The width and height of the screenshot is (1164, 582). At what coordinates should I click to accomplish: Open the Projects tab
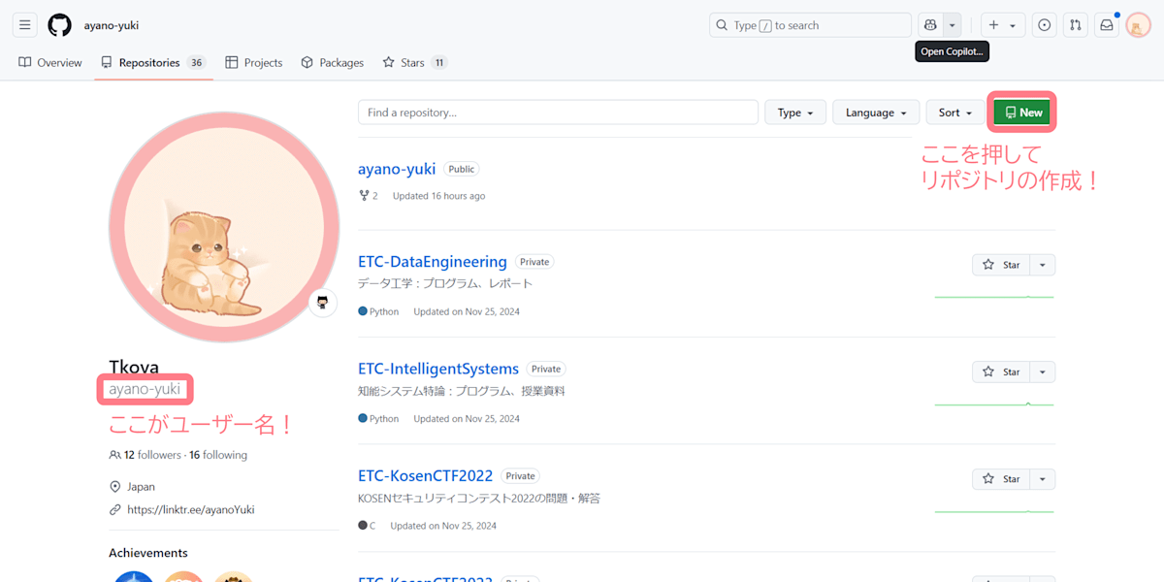[x=253, y=62]
